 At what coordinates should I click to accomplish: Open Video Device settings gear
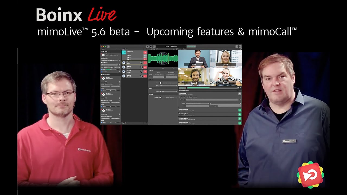click(119, 60)
